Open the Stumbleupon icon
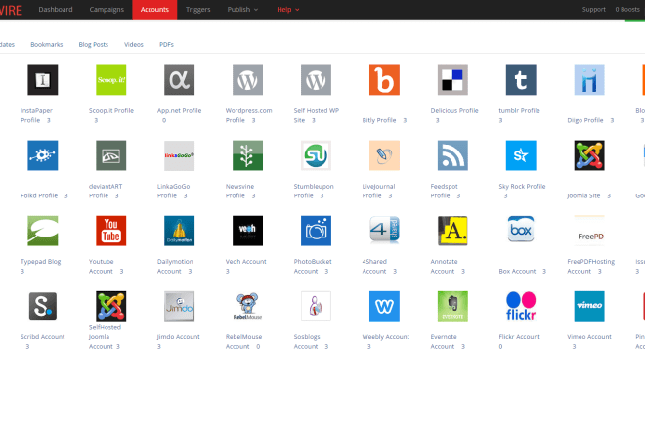The height and width of the screenshot is (430, 645). click(x=316, y=155)
